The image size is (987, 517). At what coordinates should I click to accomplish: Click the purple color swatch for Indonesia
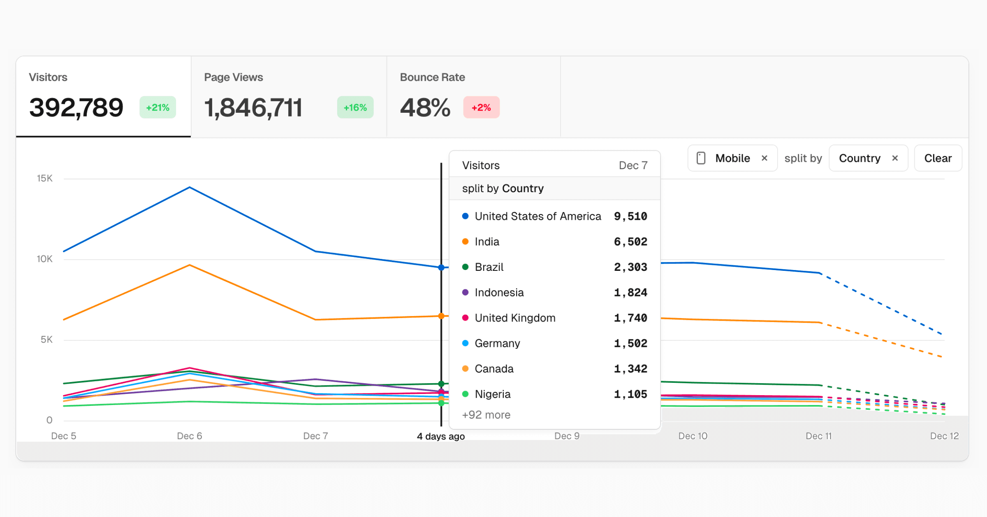point(466,292)
